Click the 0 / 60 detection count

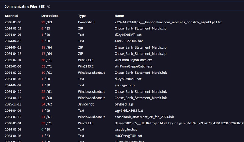[x=46, y=130]
